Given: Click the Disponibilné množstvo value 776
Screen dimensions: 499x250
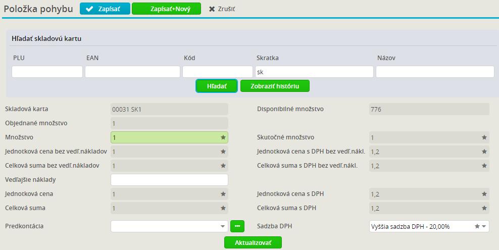Looking at the screenshot, I should [429, 109].
